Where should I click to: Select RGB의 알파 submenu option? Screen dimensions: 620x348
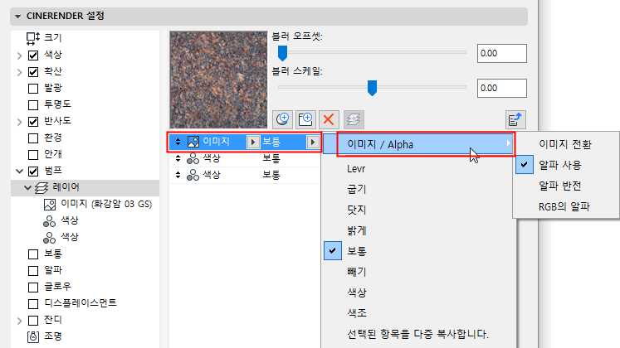pos(564,206)
